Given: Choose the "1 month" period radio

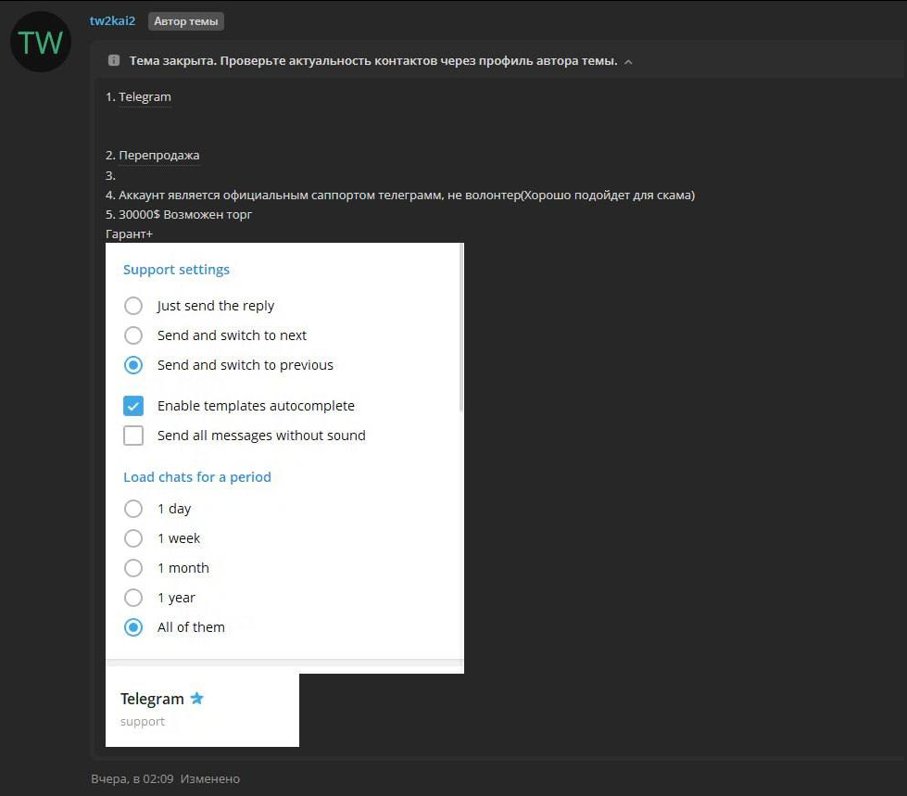Looking at the screenshot, I should click(133, 567).
